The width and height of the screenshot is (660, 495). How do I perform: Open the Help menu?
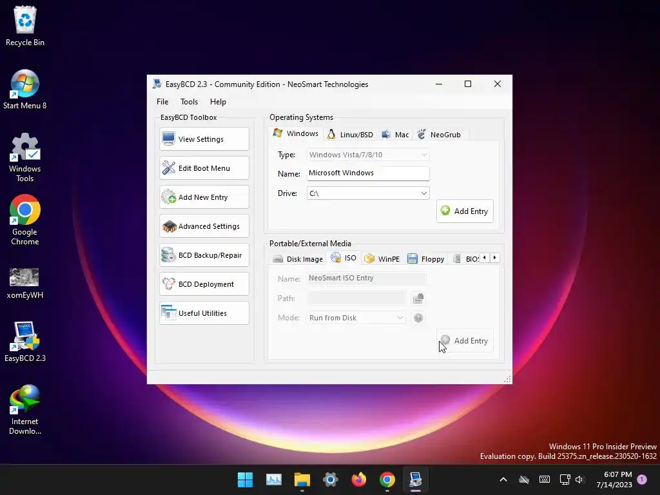(218, 101)
